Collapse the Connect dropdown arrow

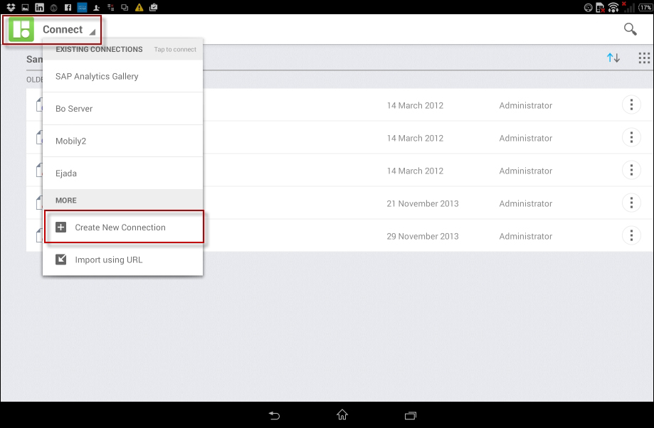click(x=92, y=32)
